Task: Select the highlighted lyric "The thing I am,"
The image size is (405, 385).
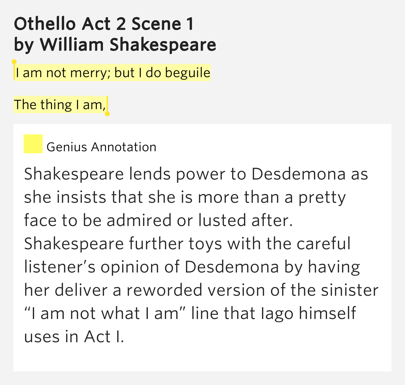Action: [x=60, y=105]
